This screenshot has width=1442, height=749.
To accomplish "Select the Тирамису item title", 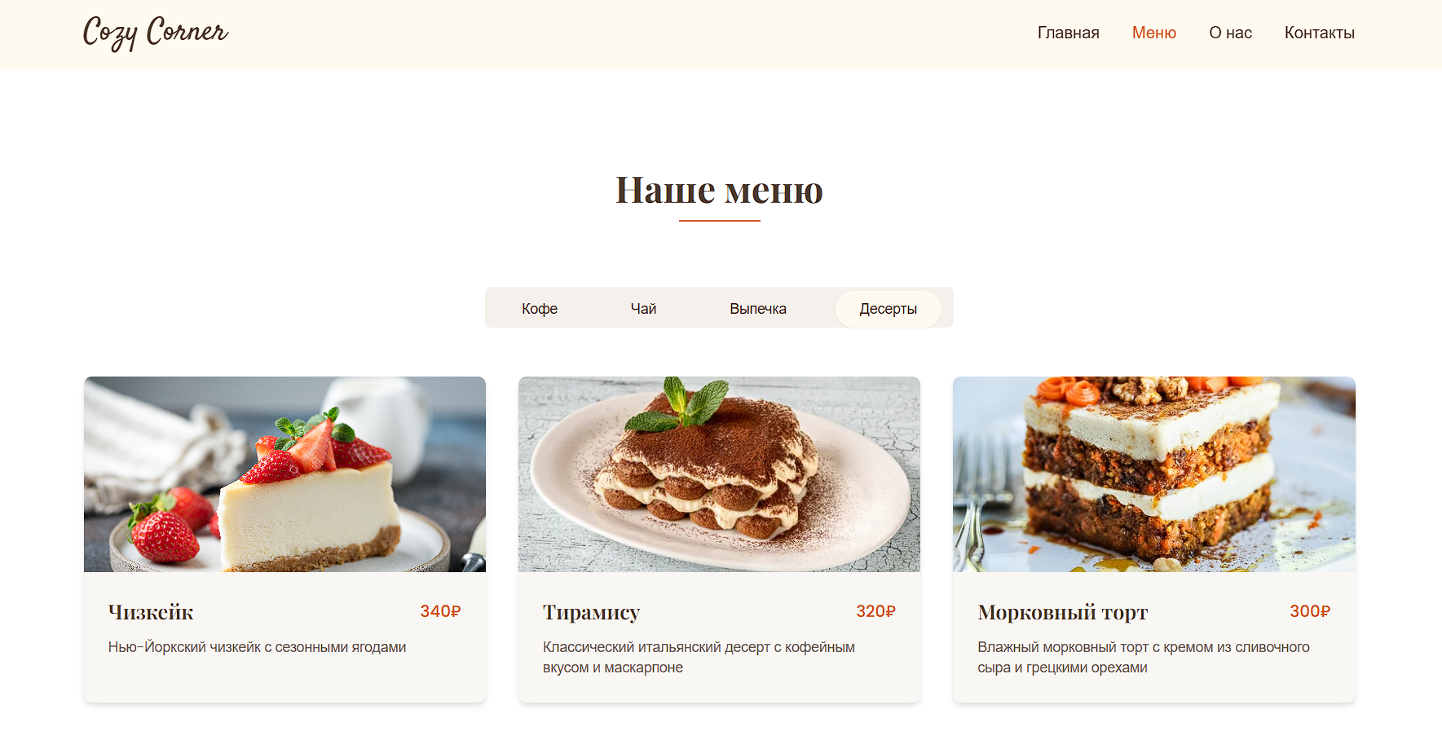I will [x=591, y=612].
